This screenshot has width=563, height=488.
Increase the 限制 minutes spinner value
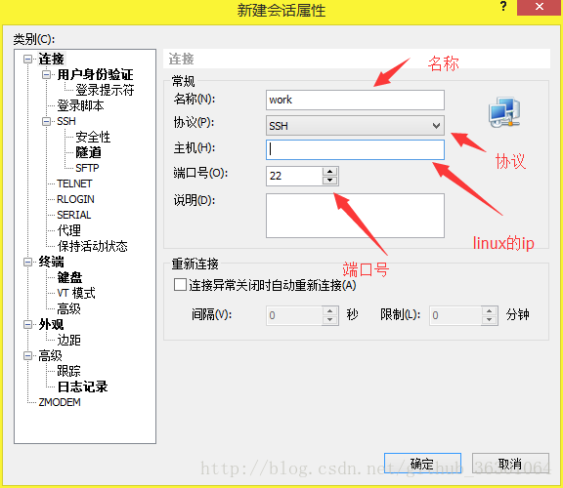point(489,310)
